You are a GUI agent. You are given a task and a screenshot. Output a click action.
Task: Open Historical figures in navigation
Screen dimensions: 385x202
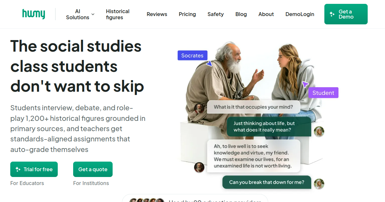[x=118, y=14]
